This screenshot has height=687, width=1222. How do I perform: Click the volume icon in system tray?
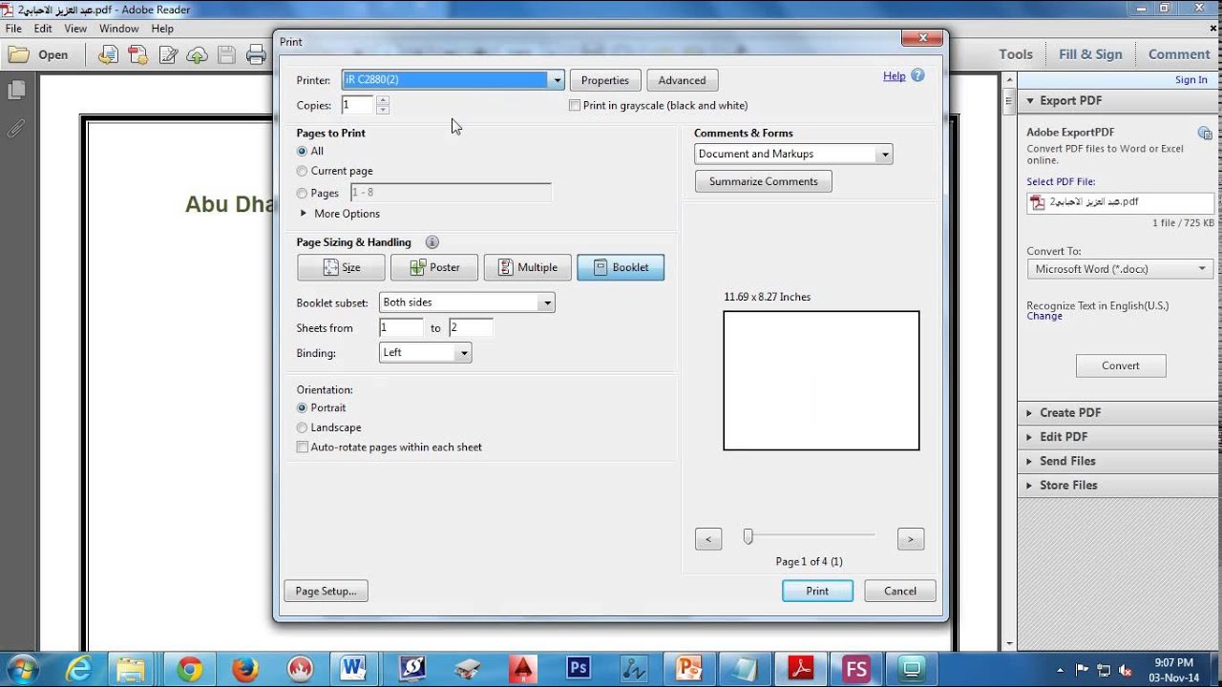pos(1125,670)
